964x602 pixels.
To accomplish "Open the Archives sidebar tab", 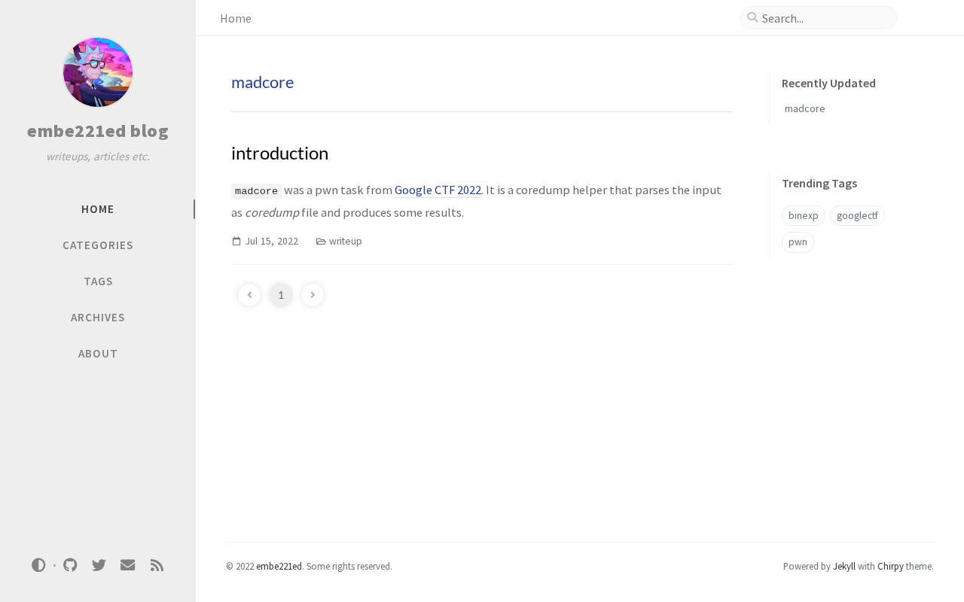I will 98,318.
